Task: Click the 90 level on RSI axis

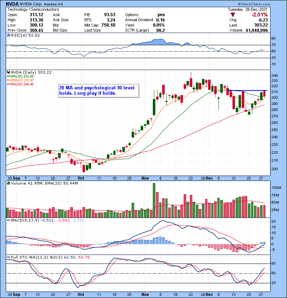Action: pos(273,38)
